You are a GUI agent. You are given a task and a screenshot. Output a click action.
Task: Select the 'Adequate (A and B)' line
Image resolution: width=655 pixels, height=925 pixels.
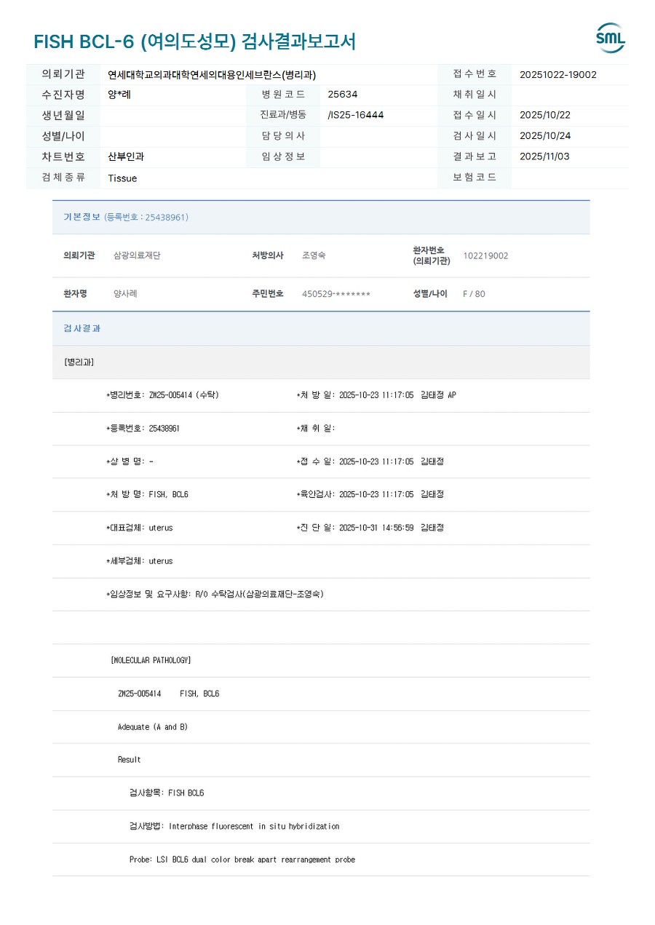tap(153, 727)
